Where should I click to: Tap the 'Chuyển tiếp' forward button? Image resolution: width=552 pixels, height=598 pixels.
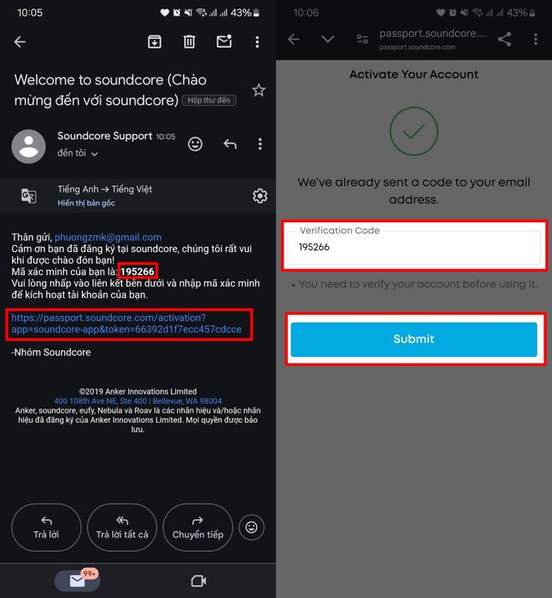(x=197, y=527)
